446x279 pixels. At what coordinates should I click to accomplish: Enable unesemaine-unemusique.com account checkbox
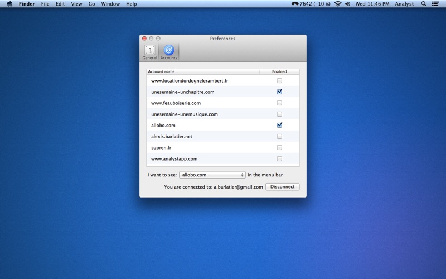279,114
